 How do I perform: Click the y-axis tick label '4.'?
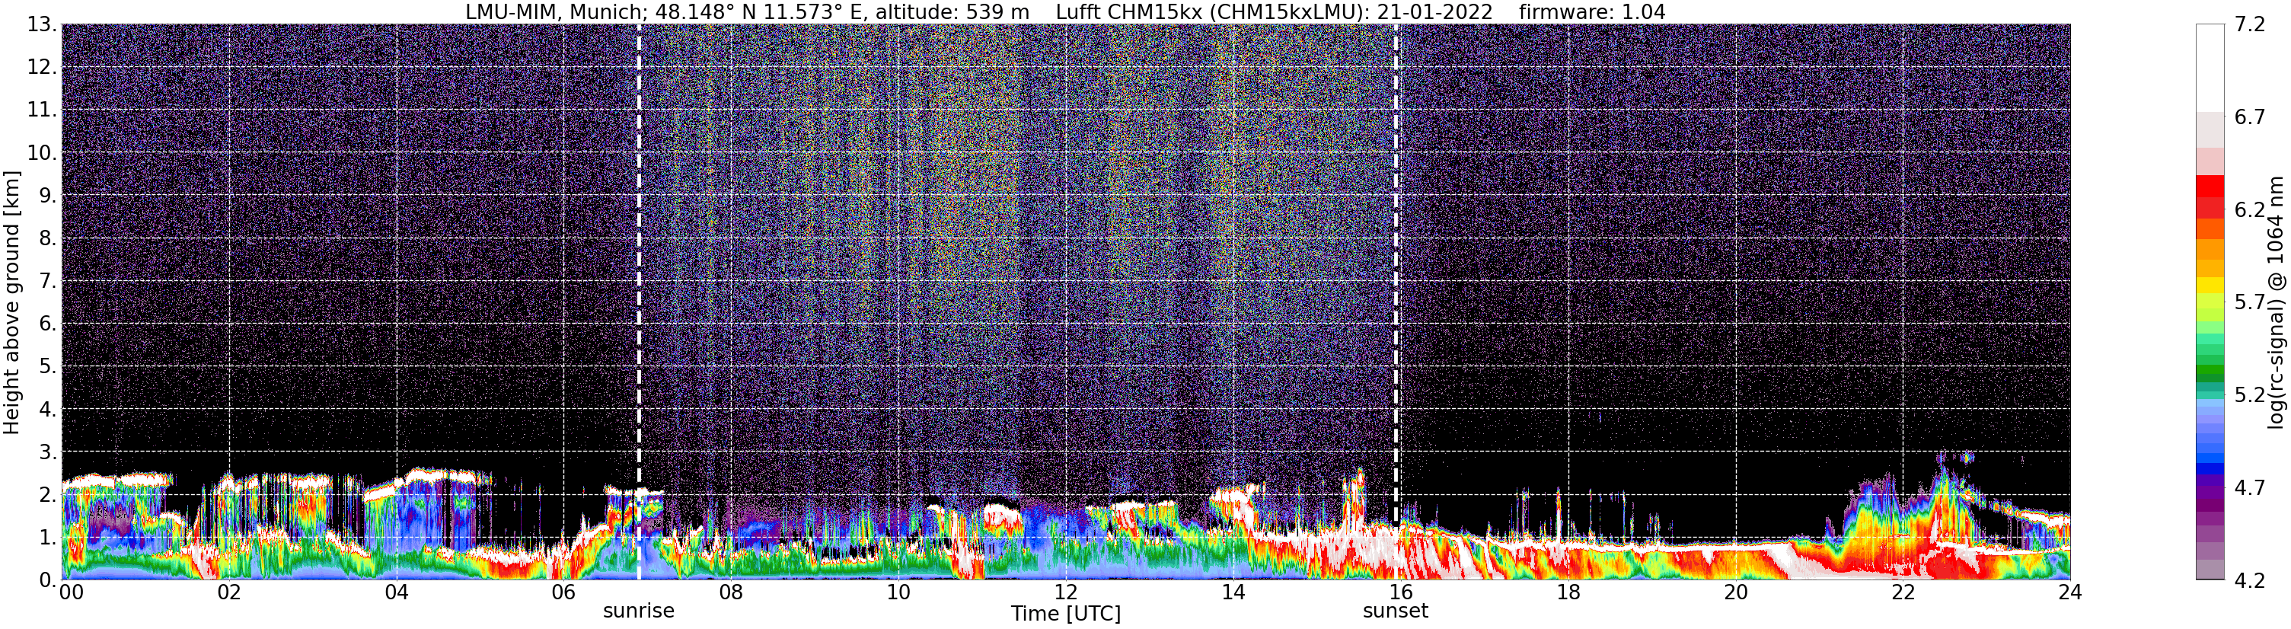[x=48, y=409]
